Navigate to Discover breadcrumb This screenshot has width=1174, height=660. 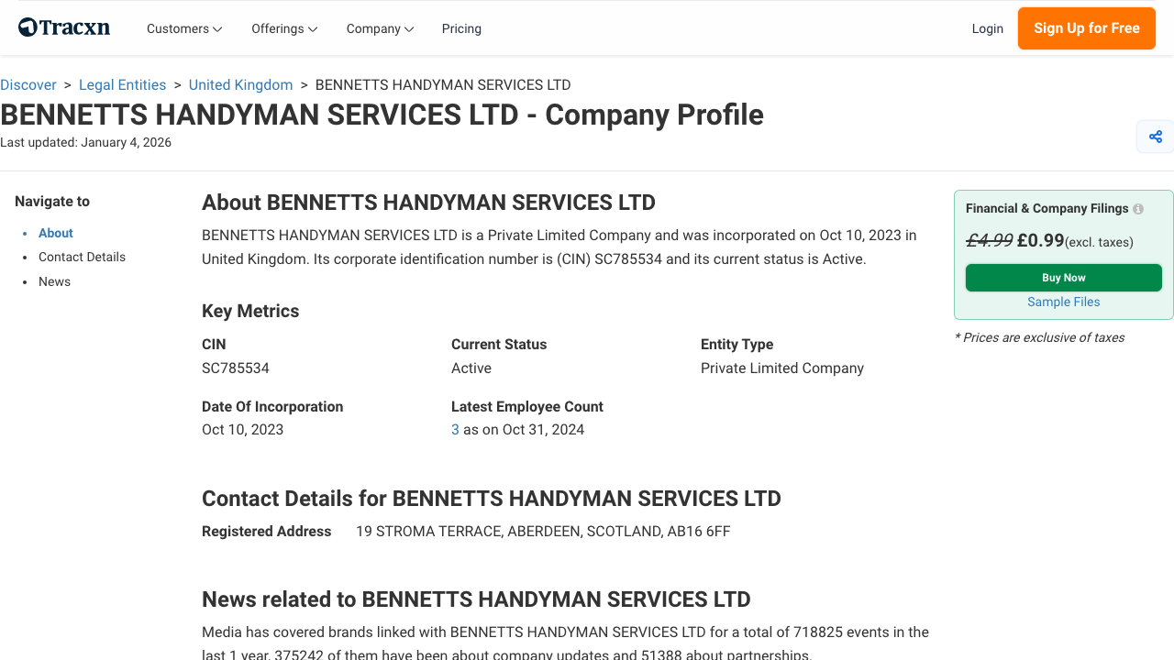click(x=28, y=84)
